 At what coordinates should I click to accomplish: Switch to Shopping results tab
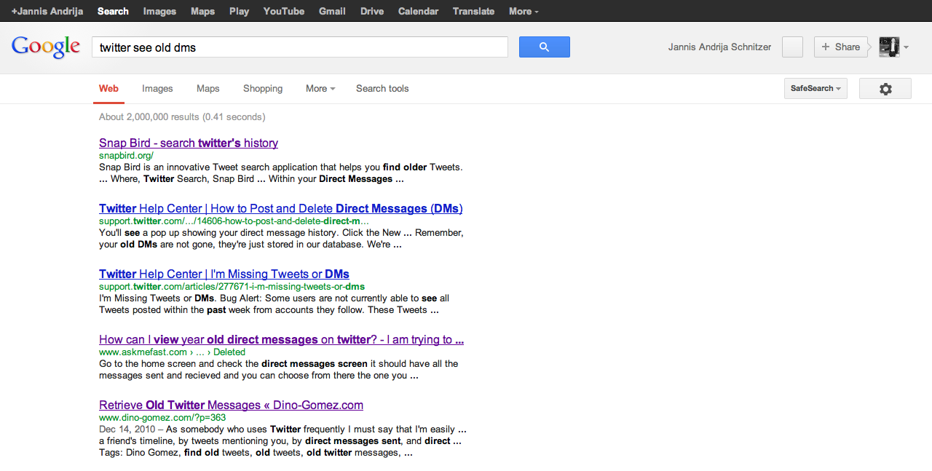263,89
